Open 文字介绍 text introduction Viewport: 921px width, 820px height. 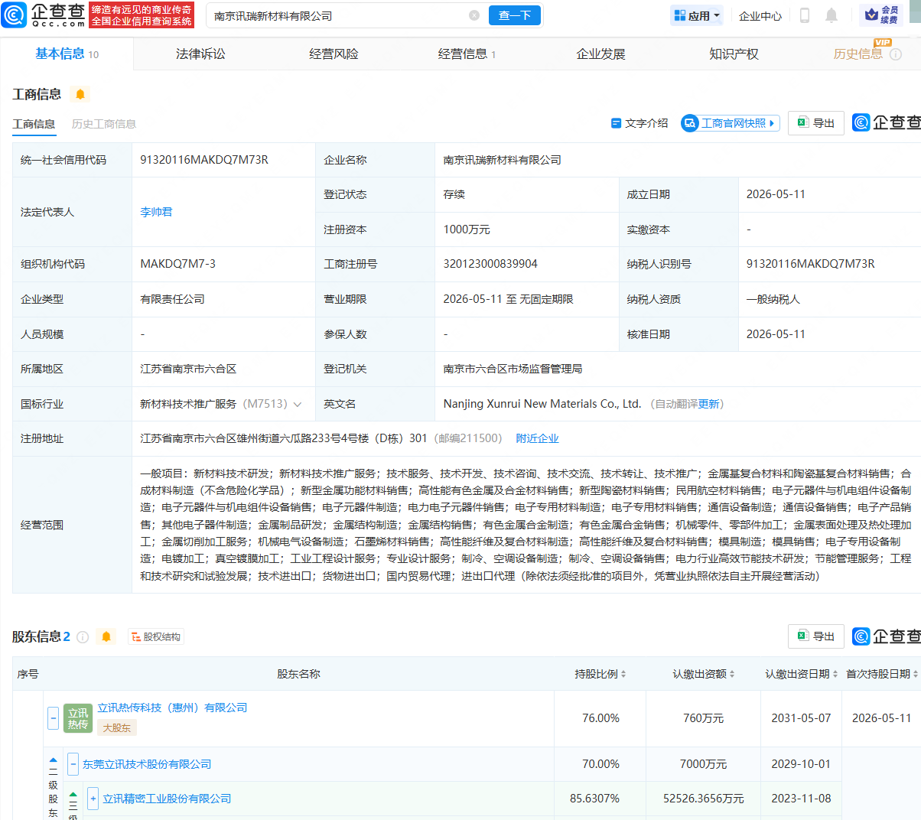coord(639,123)
